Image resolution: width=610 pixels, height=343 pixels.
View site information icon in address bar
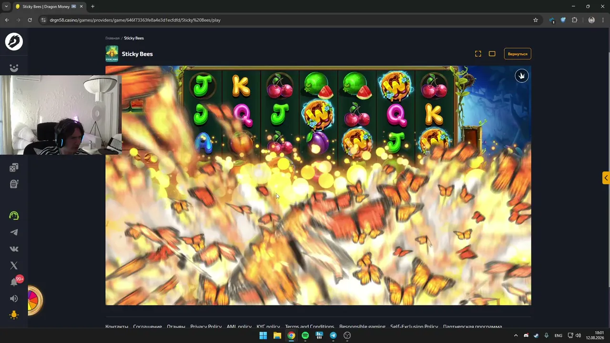pyautogui.click(x=43, y=20)
